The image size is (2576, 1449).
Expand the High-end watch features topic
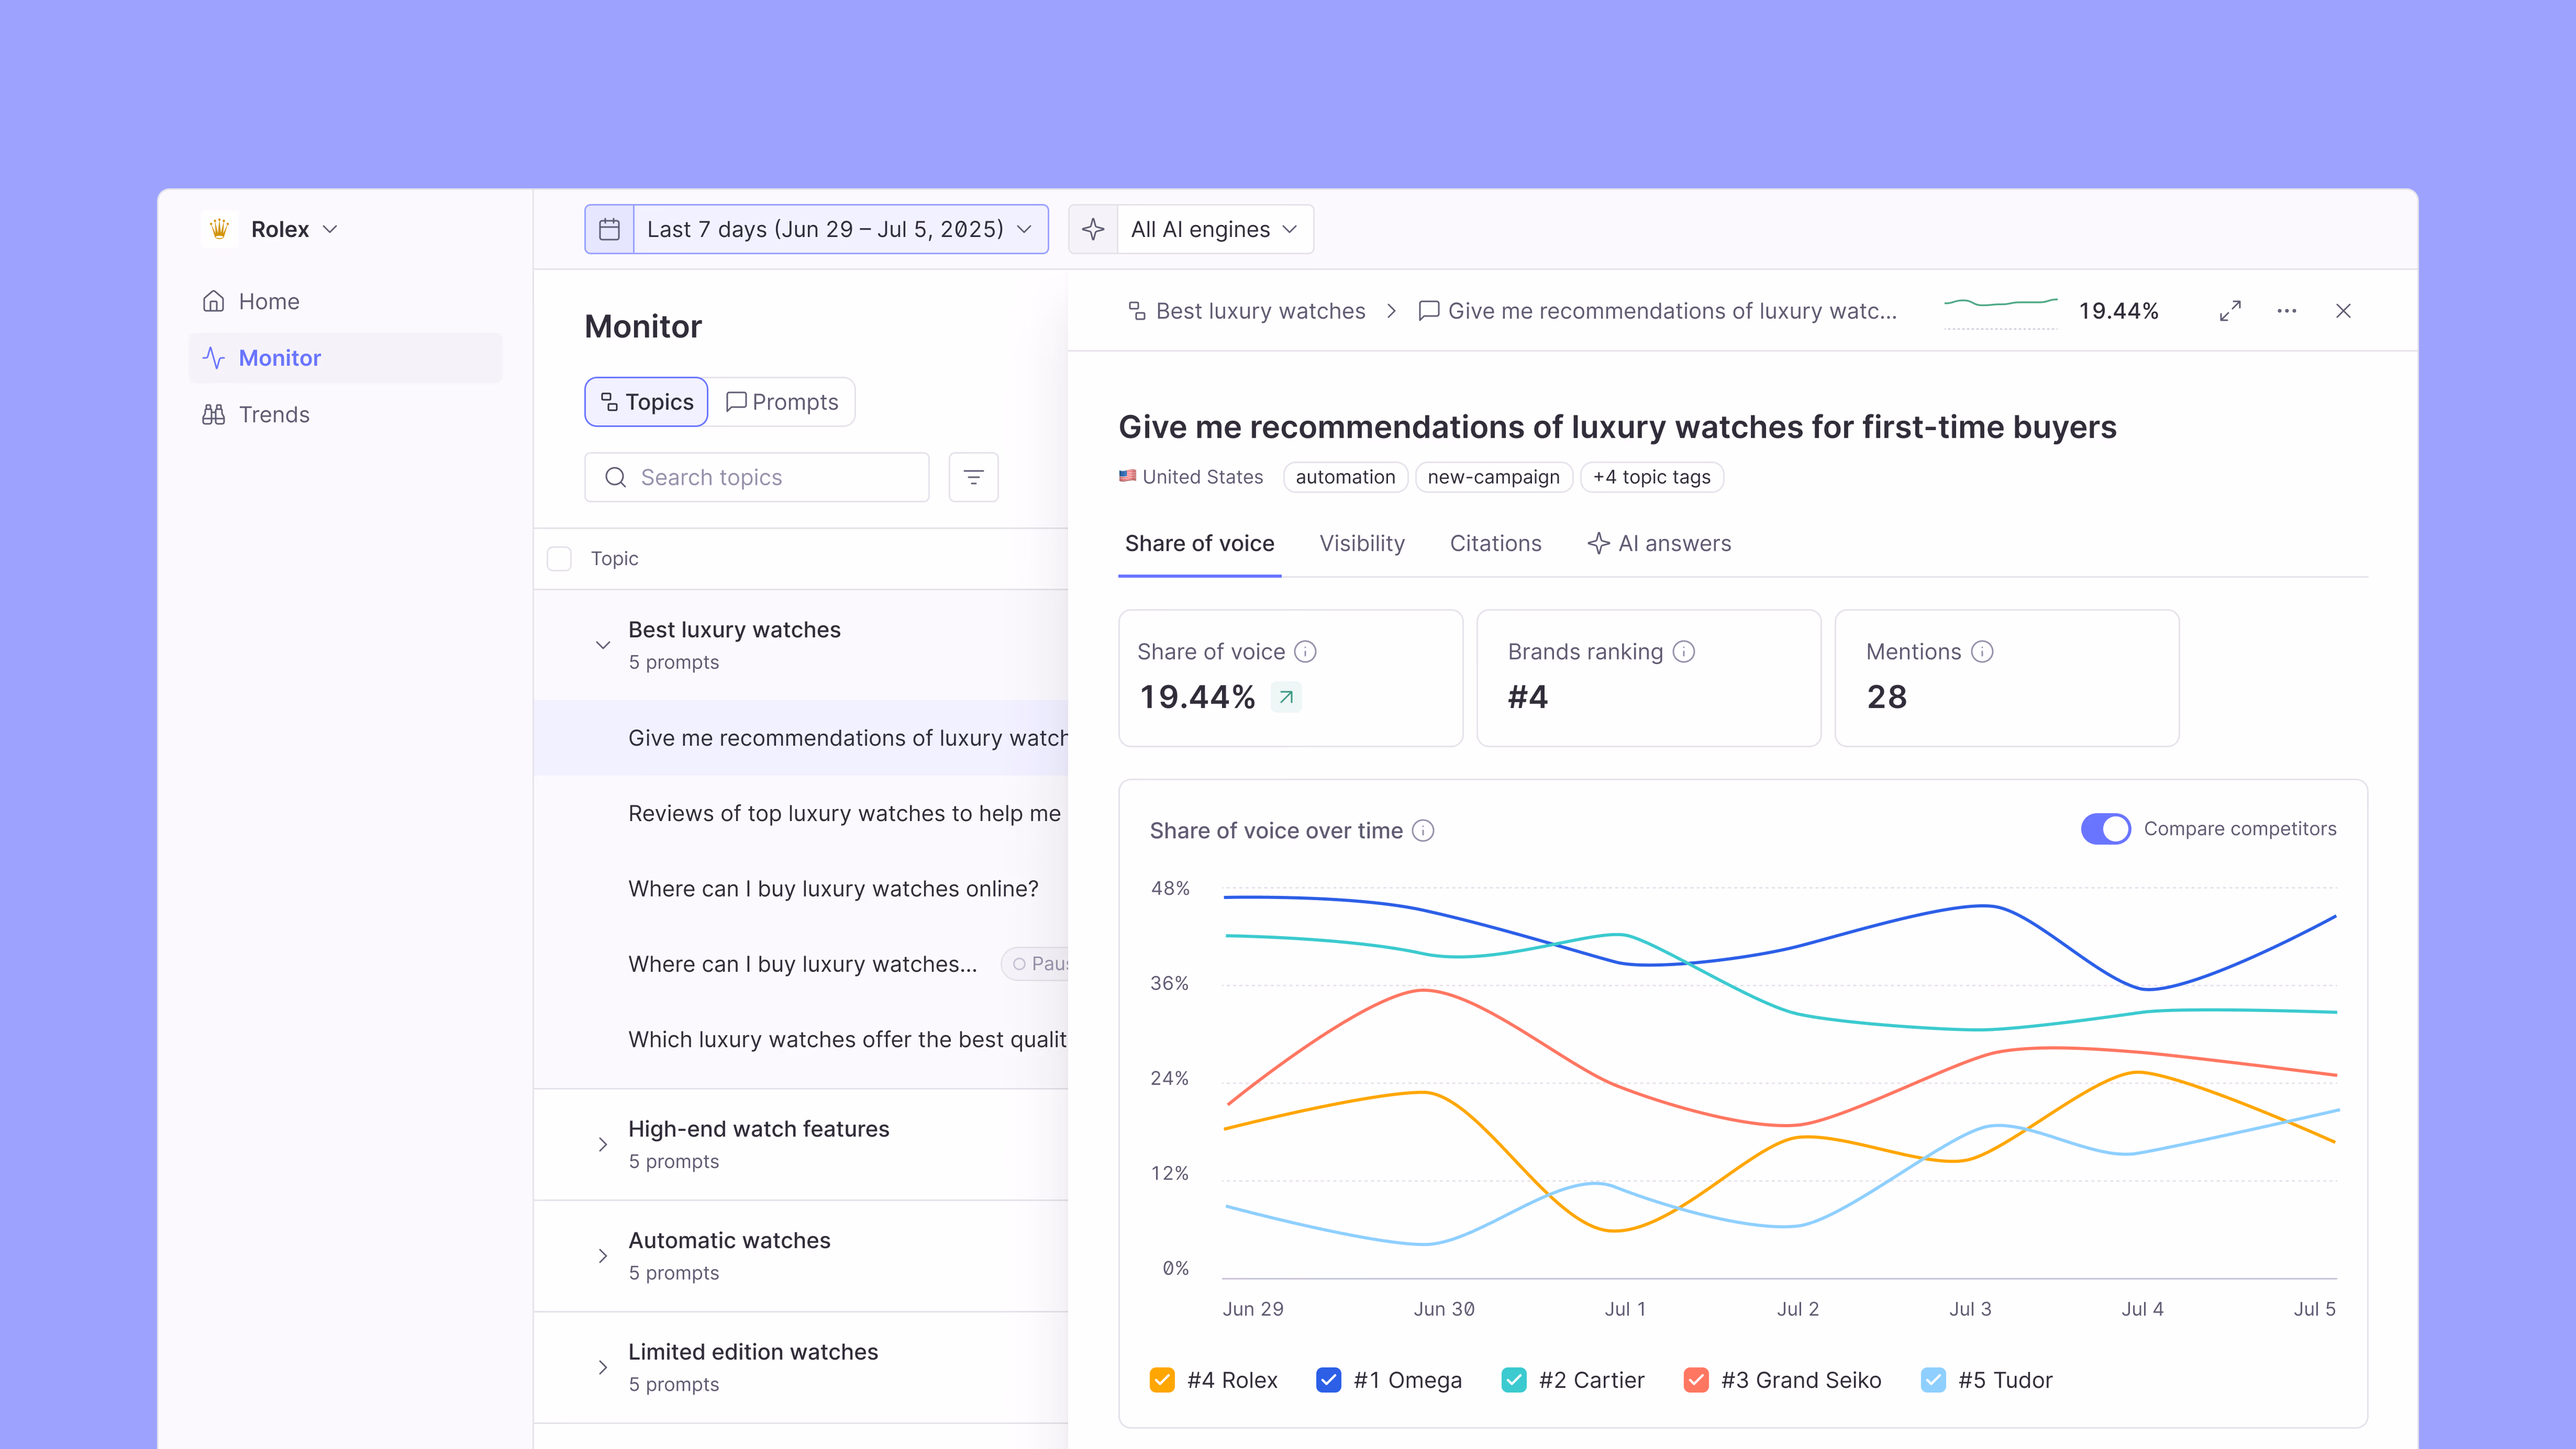tap(602, 1144)
